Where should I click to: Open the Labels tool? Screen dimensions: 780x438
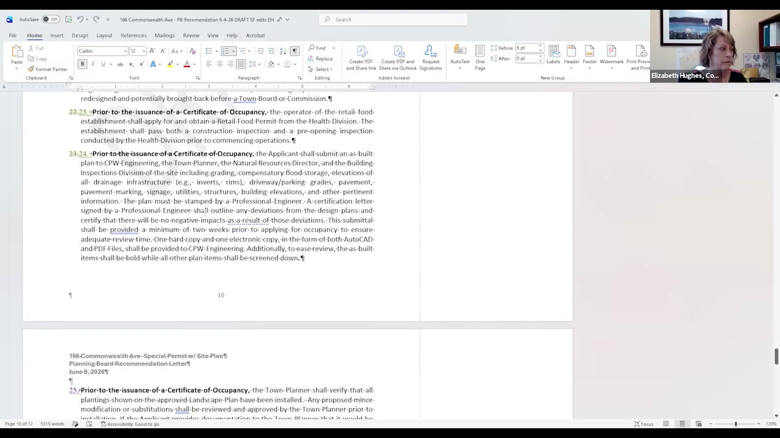[553, 55]
